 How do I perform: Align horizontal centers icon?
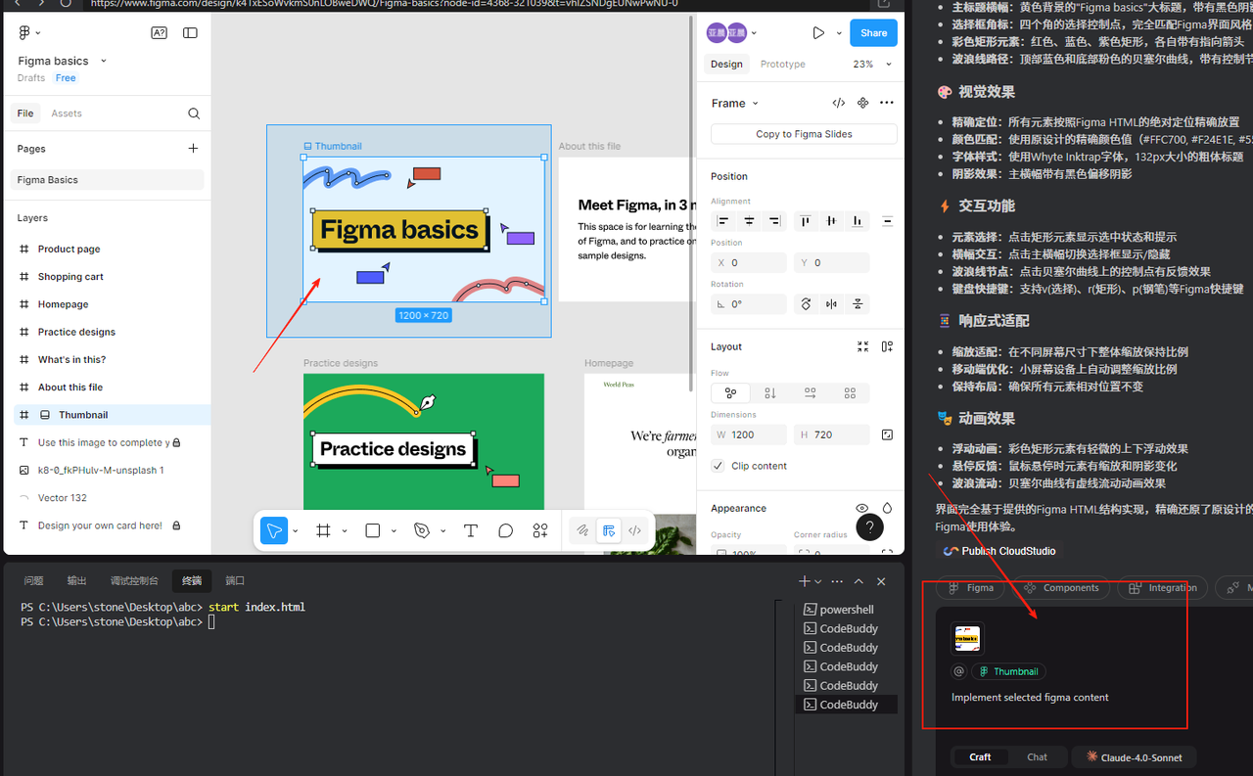(x=749, y=222)
